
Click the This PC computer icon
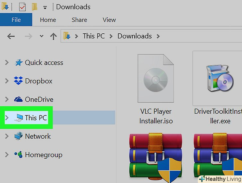19,118
